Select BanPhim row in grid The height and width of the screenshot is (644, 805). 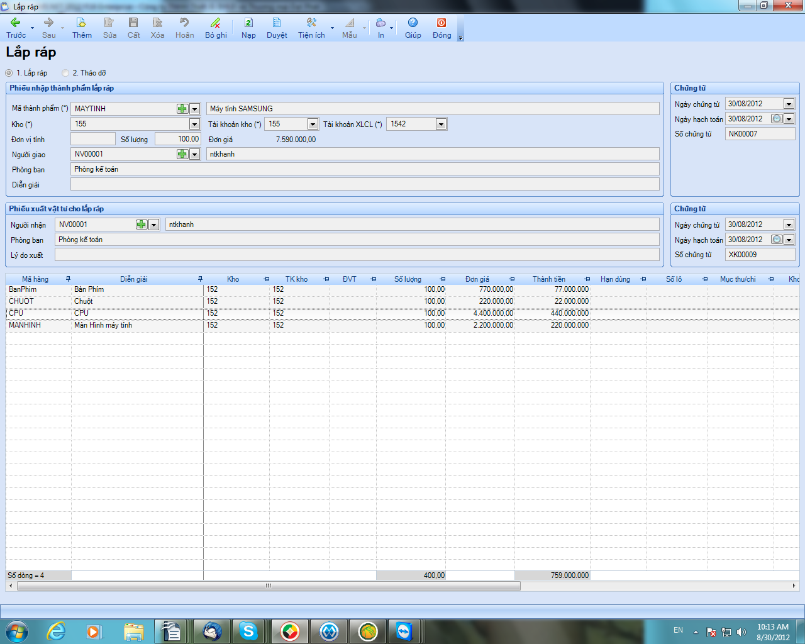pyautogui.click(x=402, y=289)
